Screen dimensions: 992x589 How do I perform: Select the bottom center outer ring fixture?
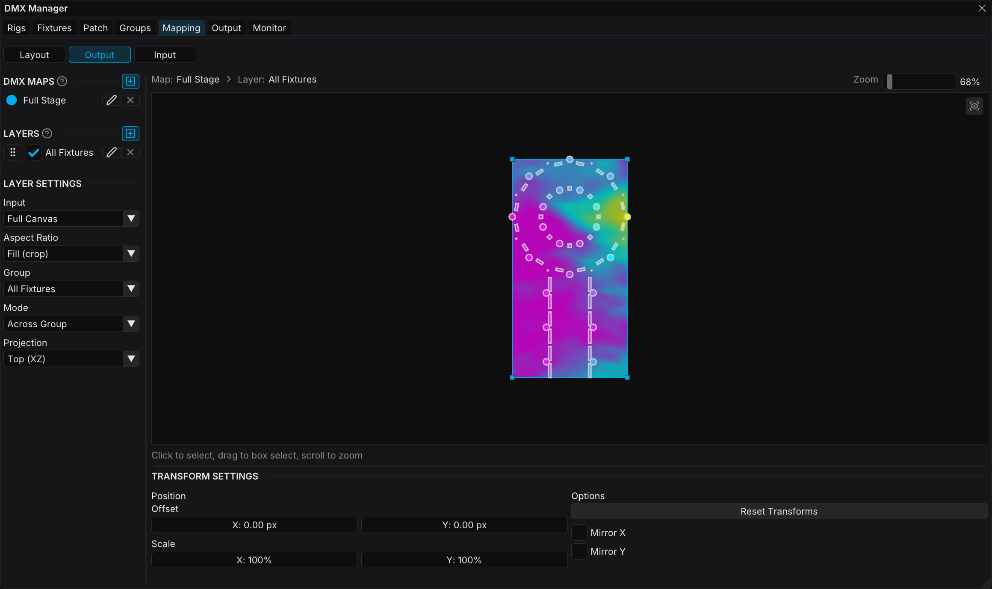570,274
